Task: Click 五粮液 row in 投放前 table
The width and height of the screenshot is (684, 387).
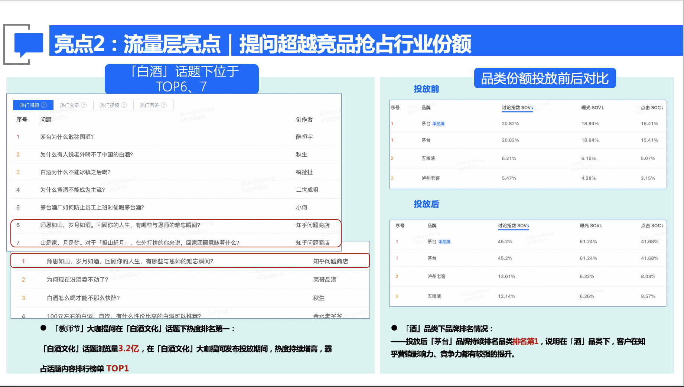Action: tap(428, 159)
